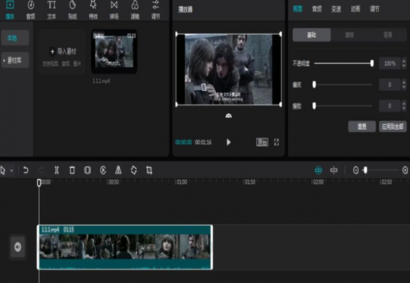Open the 调节 adjustment tab in media toolbar
The width and height of the screenshot is (410, 283).
(x=156, y=9)
